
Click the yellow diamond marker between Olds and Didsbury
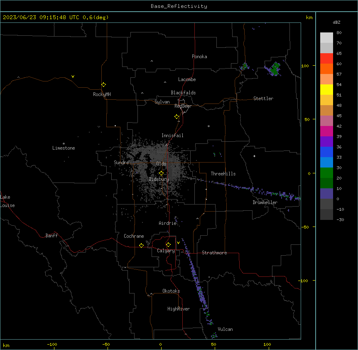[x=161, y=173]
